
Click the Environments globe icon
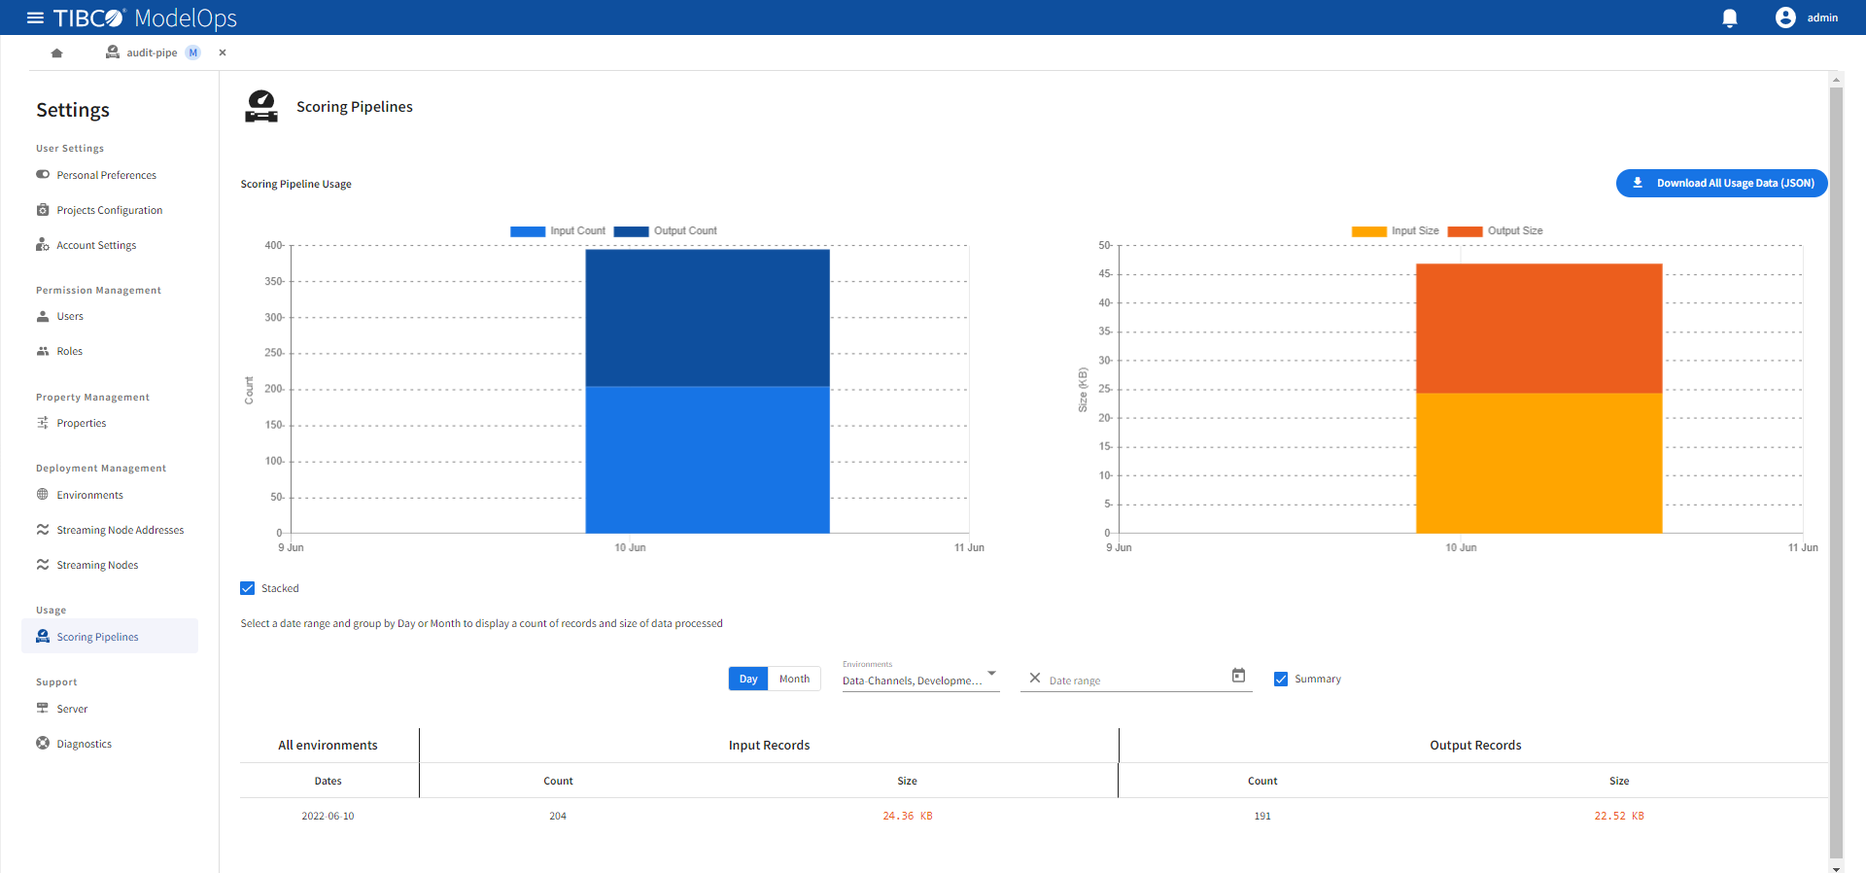coord(43,495)
